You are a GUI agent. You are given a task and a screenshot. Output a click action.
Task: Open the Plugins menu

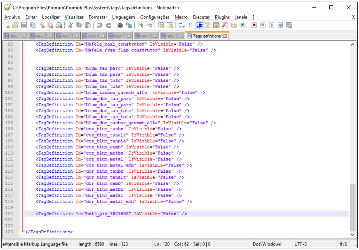[222, 17]
